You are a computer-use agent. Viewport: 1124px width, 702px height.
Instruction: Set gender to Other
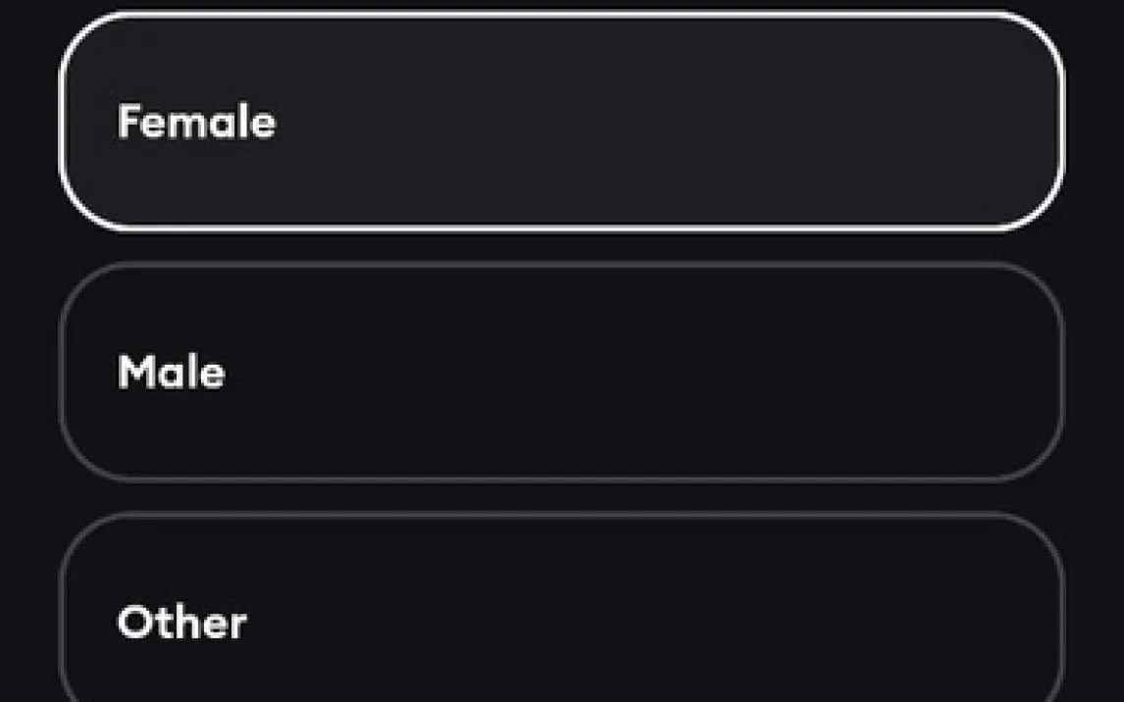click(x=561, y=621)
